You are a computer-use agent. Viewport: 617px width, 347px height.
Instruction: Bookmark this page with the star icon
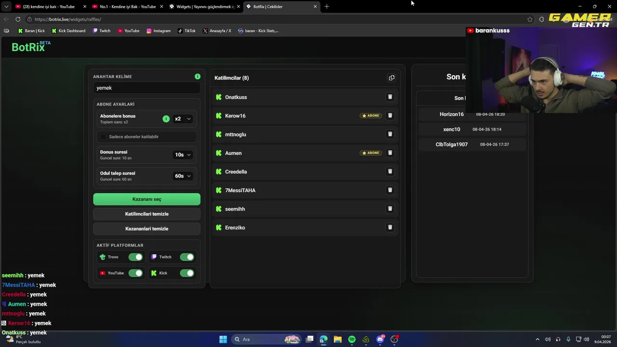coord(530,19)
